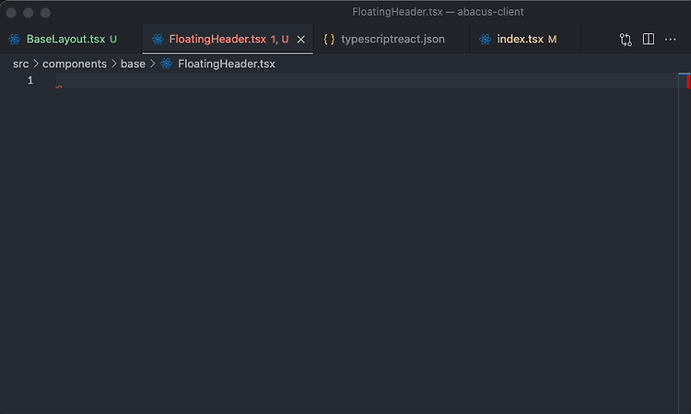Click line number 1 in the gutter
Viewport: 691px width, 414px height.
(30, 81)
